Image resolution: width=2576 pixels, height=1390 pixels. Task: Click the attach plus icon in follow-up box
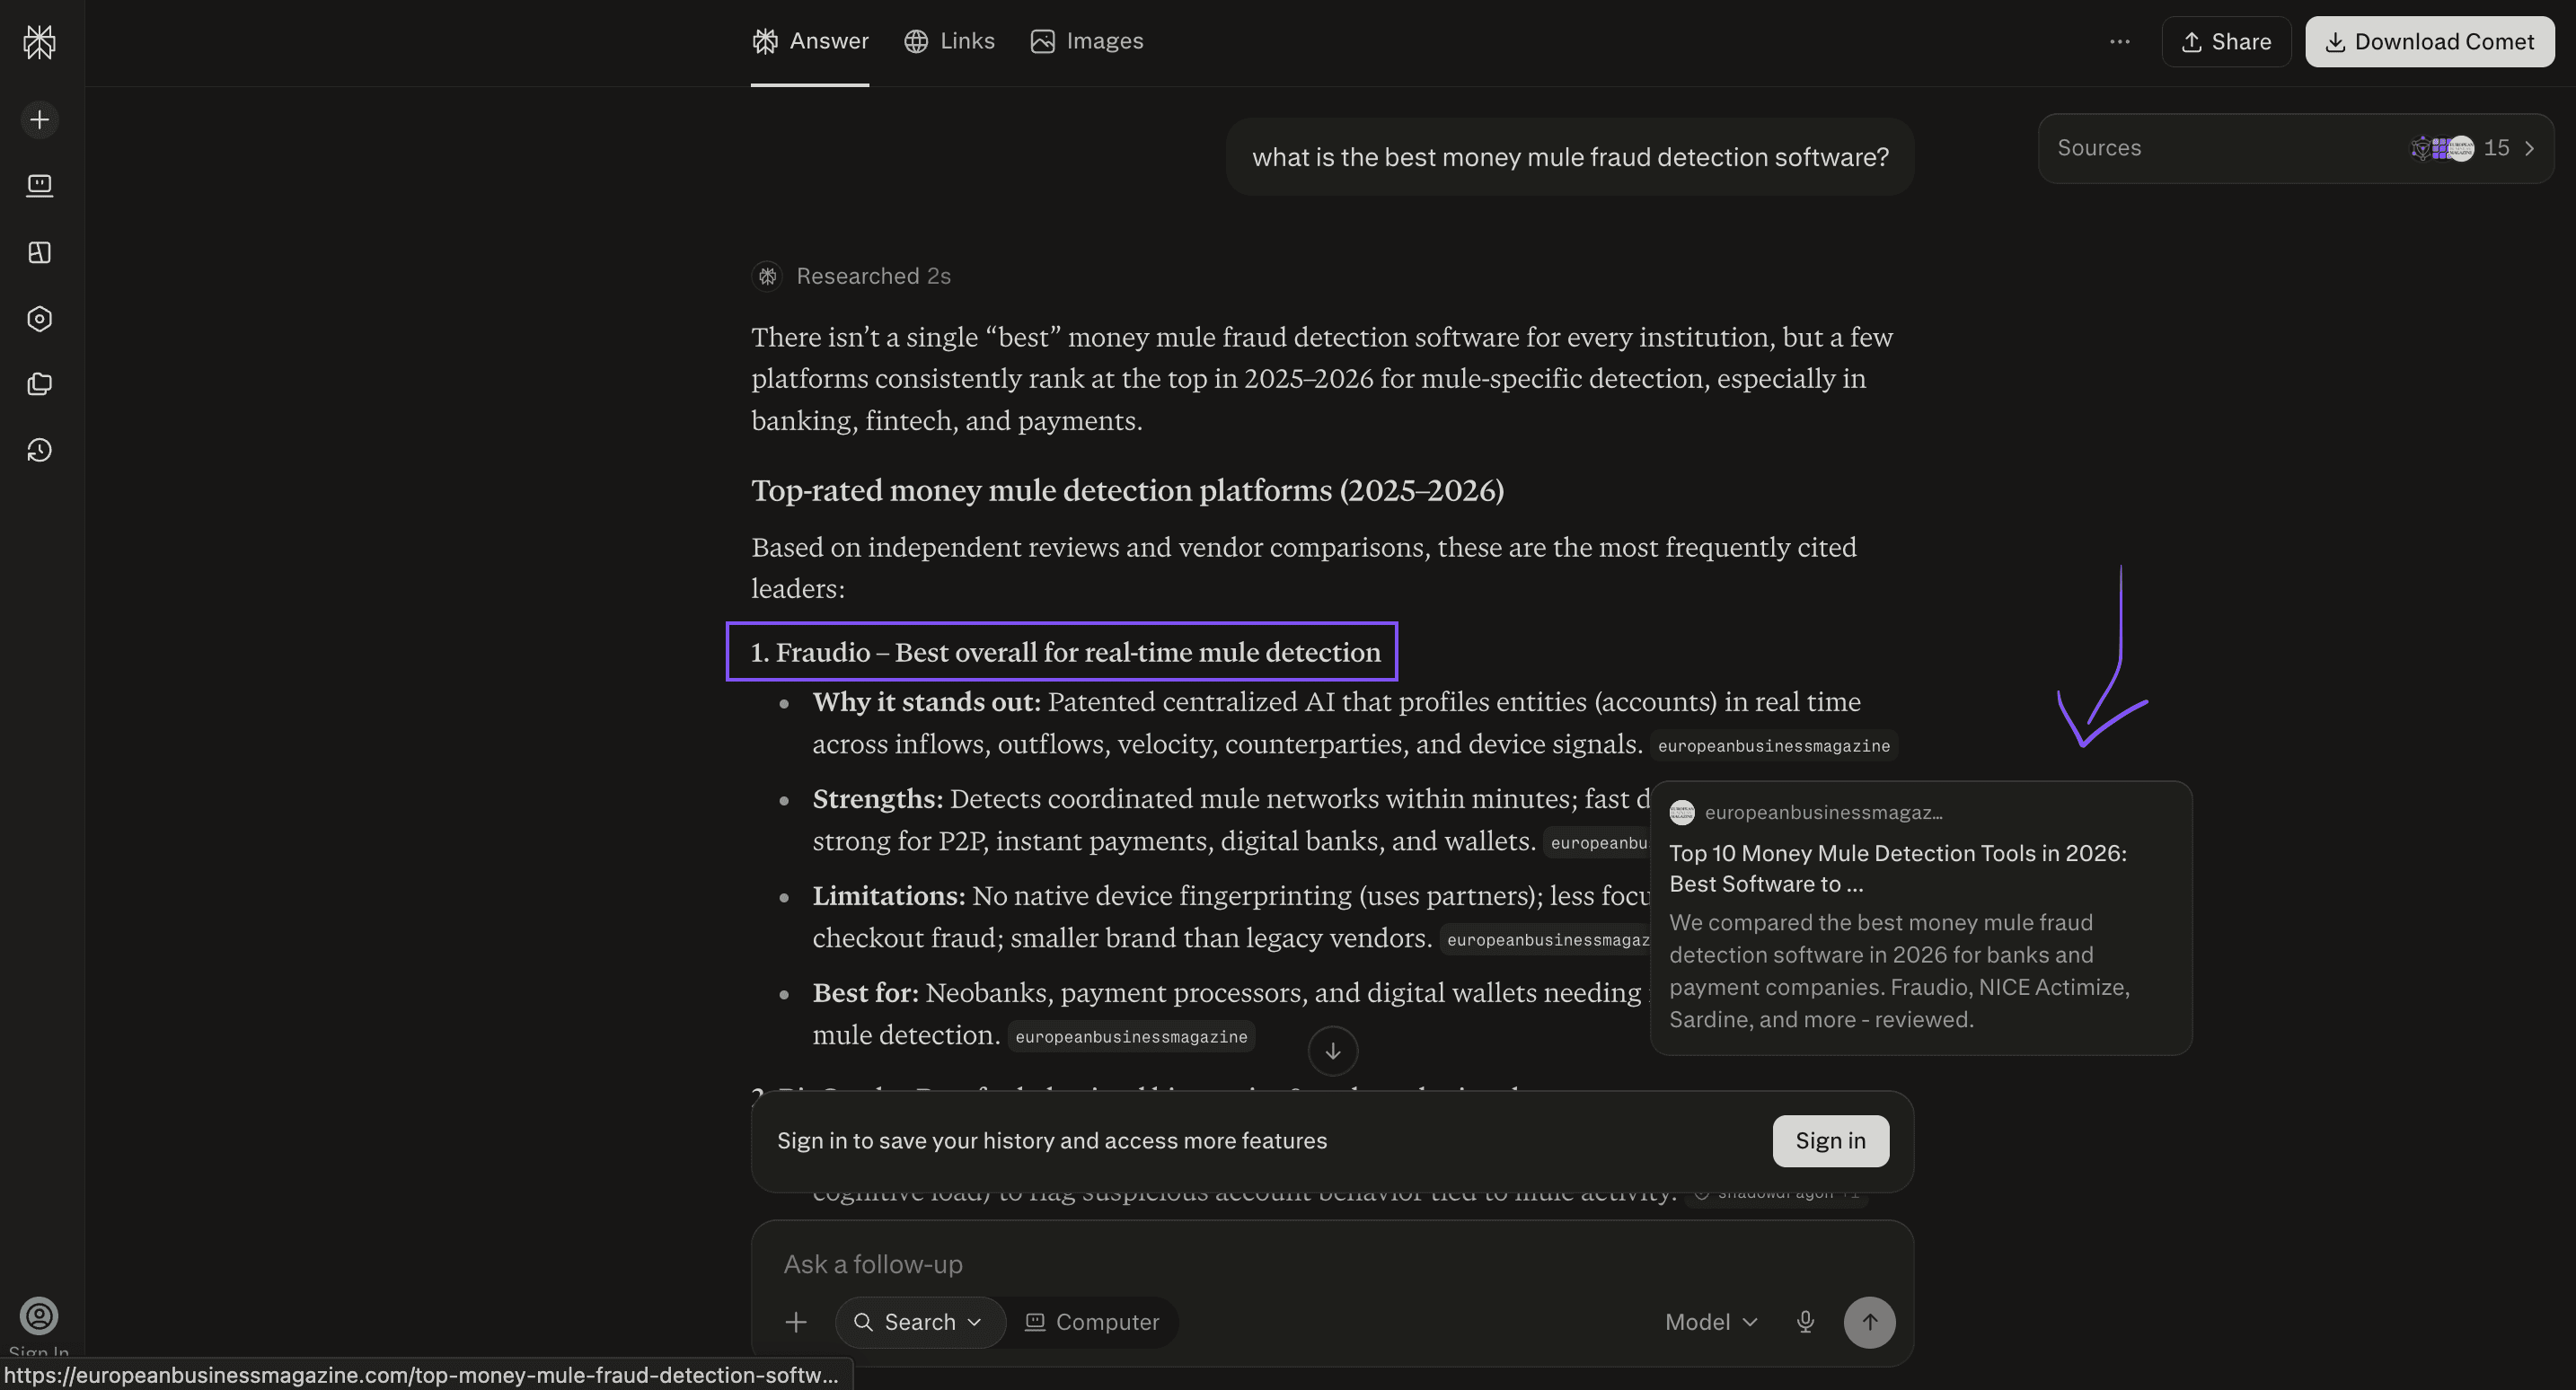(x=796, y=1323)
